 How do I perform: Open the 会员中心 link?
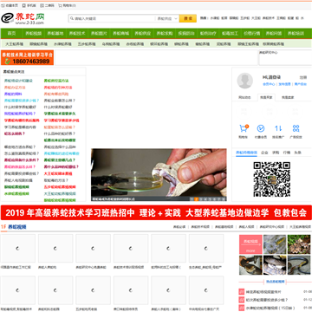pyautogui.click(x=270, y=84)
